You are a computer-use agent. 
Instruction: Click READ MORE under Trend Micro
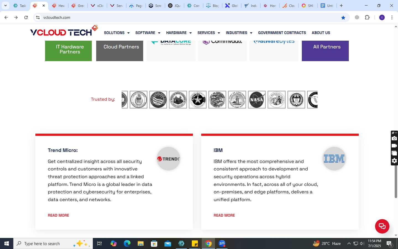[x=58, y=215]
